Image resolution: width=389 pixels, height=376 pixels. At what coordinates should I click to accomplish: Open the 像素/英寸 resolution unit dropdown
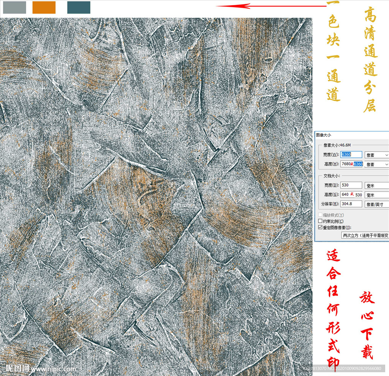tap(376, 204)
